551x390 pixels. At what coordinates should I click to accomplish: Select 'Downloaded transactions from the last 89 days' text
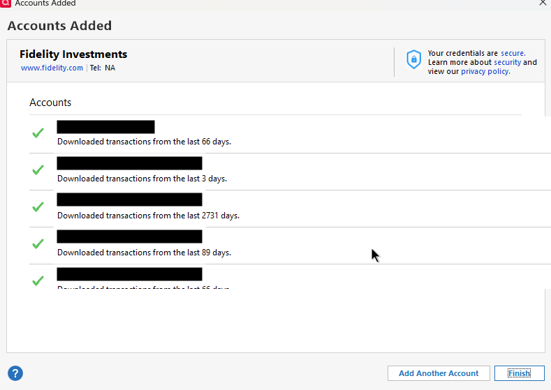click(144, 253)
